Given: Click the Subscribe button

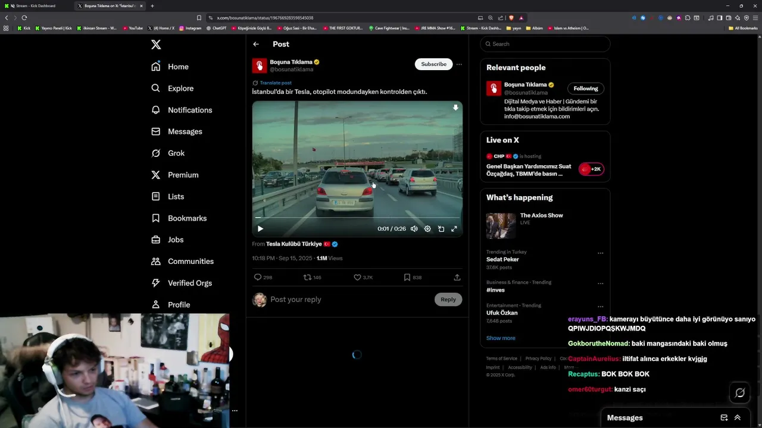Looking at the screenshot, I should [433, 64].
